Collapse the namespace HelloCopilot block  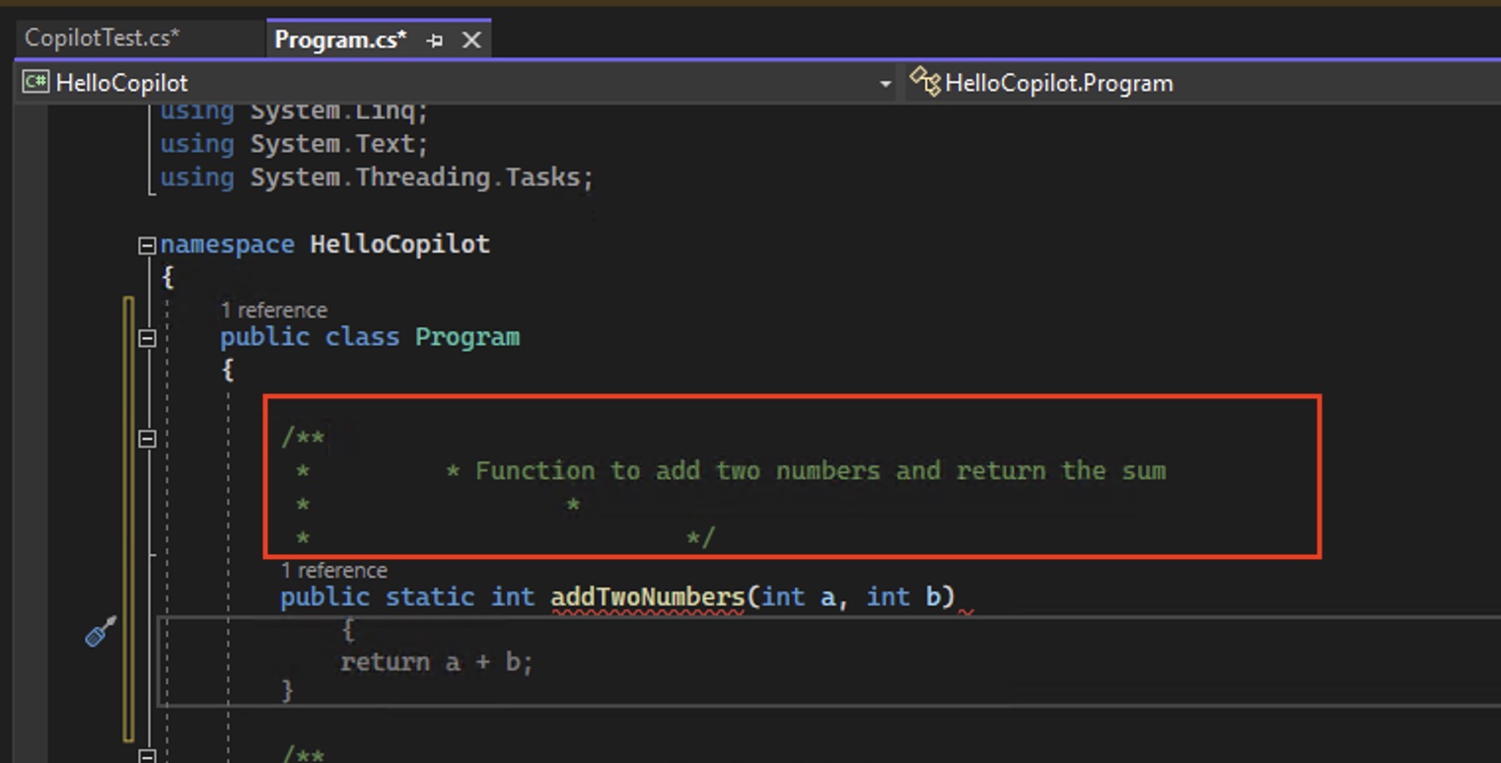[x=147, y=244]
